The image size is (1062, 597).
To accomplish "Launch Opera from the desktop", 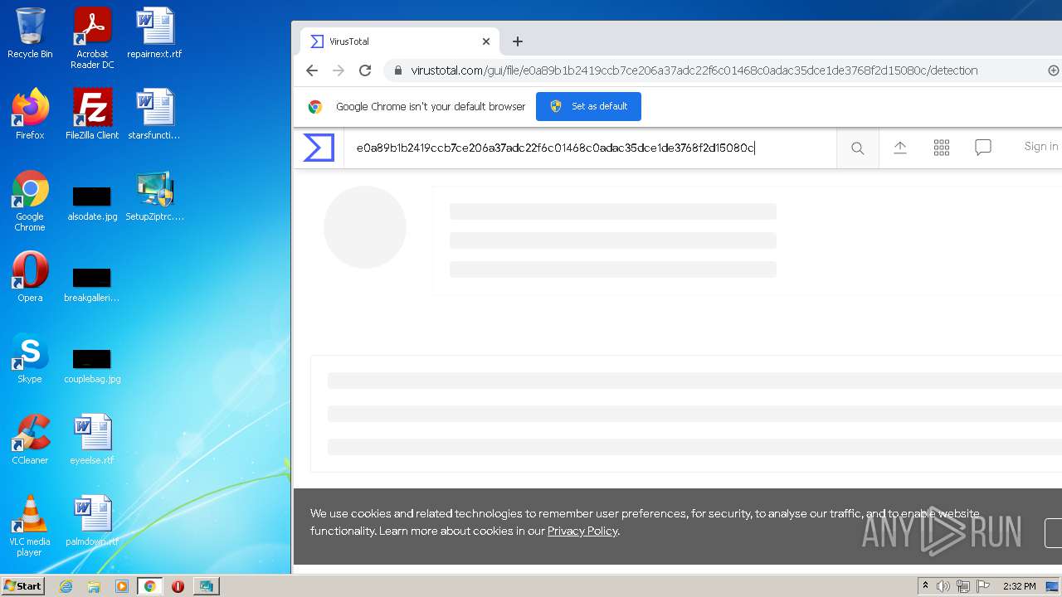I will point(30,277).
